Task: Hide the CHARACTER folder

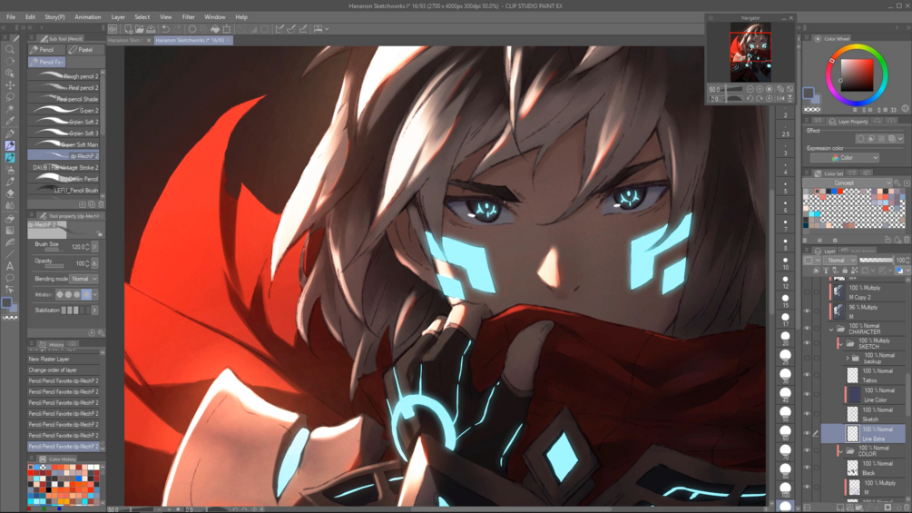Action: [807, 328]
